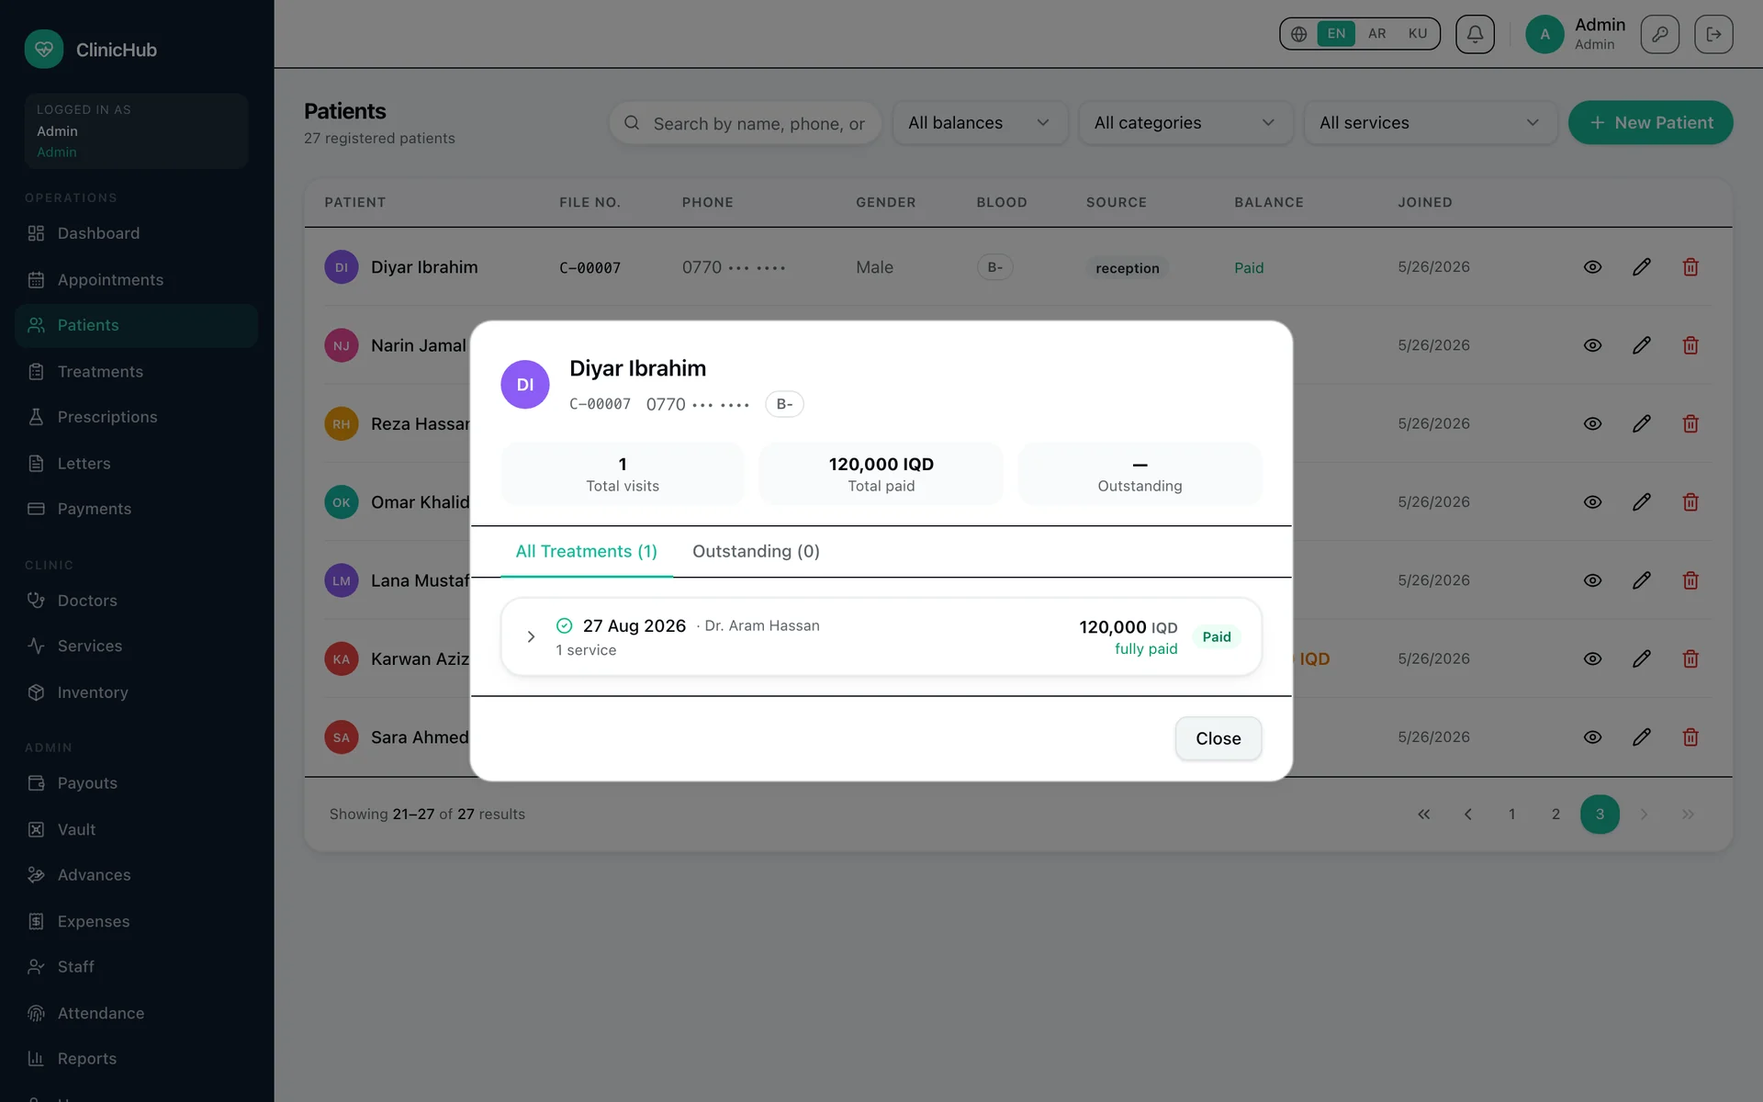This screenshot has height=1102, width=1763.
Task: Click the ClinicHub heart logo
Action: [x=44, y=50]
